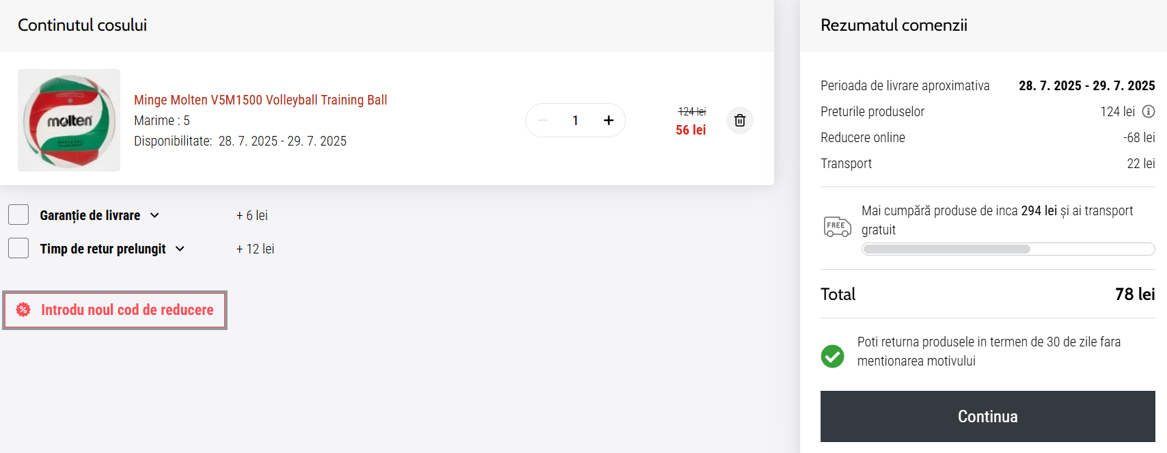This screenshot has width=1167, height=453.
Task: Enable Garanție de livrare checkbox
Action: tap(18, 215)
